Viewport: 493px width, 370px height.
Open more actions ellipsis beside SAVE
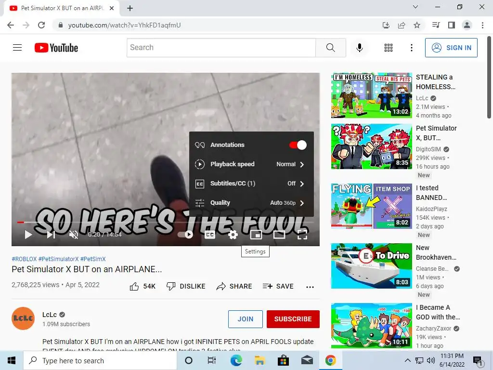click(x=310, y=287)
